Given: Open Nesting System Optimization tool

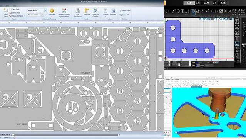Looking at the screenshot, I should [64, 13].
